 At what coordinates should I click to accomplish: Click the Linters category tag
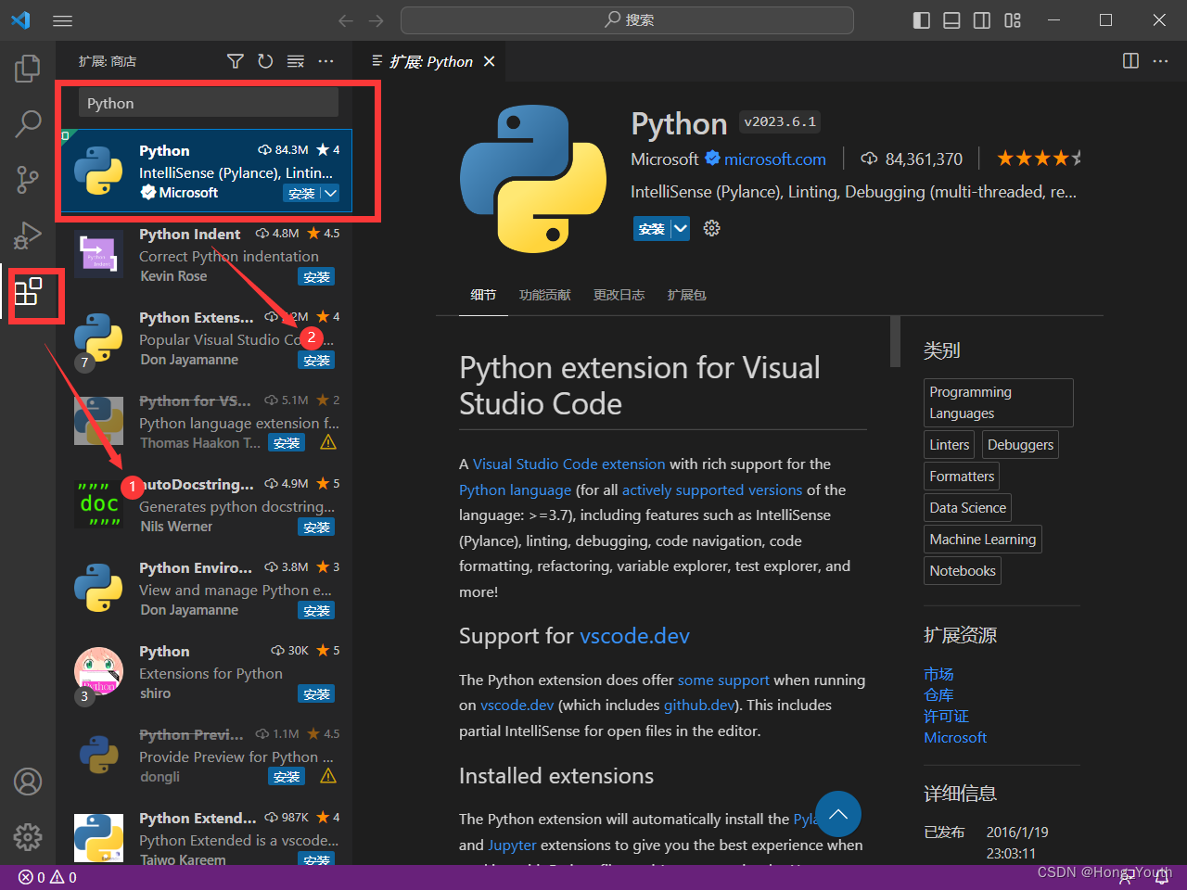950,445
